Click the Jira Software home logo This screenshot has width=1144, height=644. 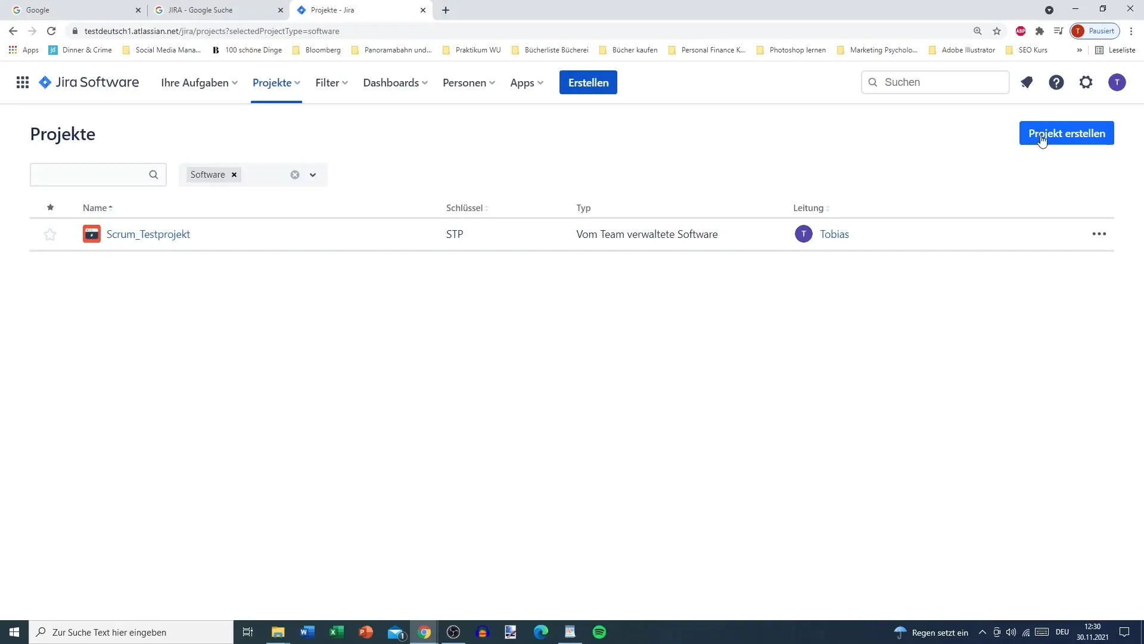(x=88, y=82)
